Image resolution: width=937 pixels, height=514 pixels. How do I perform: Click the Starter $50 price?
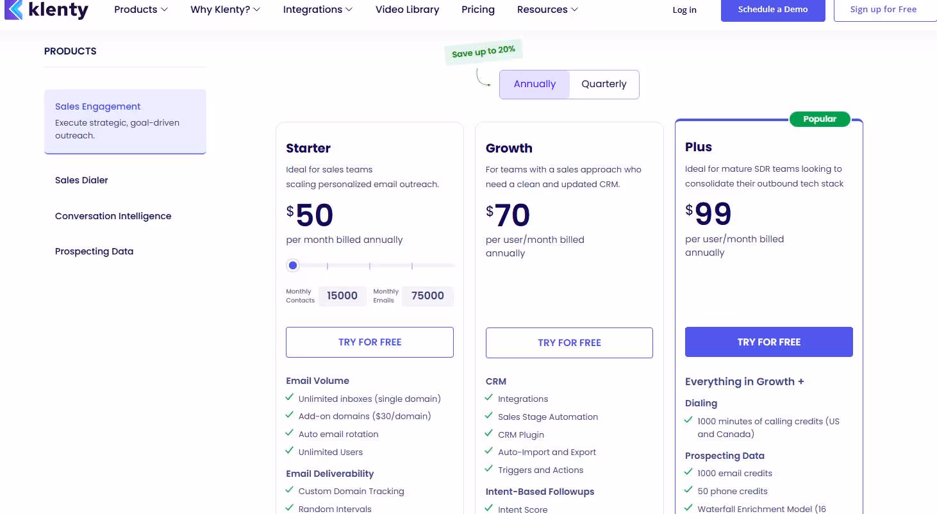tap(310, 215)
